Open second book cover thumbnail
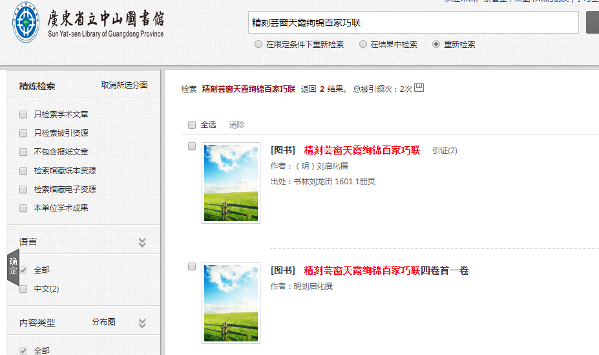599x355 pixels. [231, 303]
